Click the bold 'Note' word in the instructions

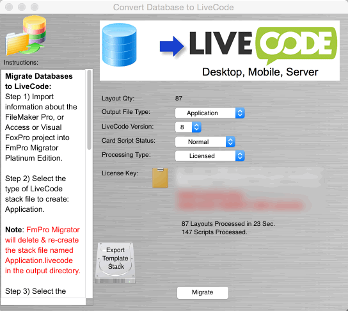click(x=14, y=230)
